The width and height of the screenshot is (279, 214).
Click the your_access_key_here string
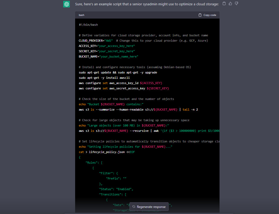(x=116, y=46)
